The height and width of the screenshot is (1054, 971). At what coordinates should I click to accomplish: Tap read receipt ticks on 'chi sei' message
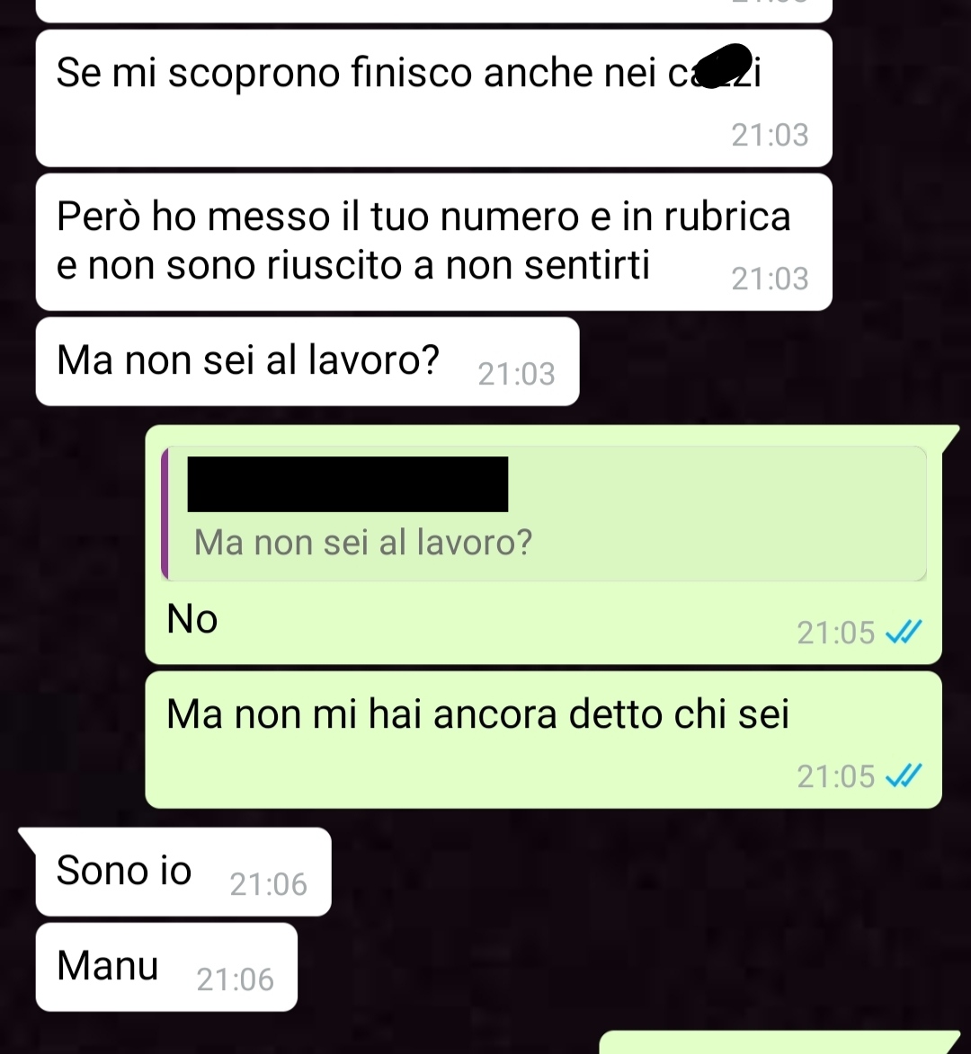904,776
